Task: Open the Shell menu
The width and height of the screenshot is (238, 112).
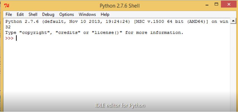Action: point(33,14)
